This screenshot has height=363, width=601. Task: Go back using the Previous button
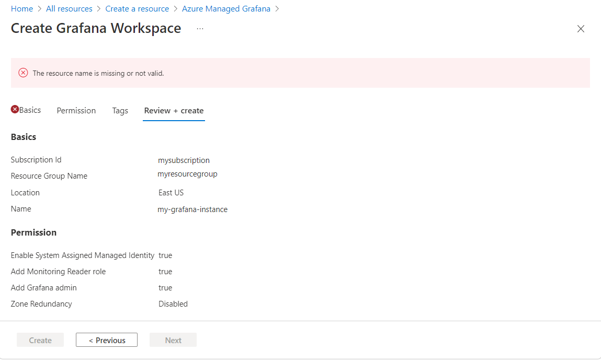point(106,339)
